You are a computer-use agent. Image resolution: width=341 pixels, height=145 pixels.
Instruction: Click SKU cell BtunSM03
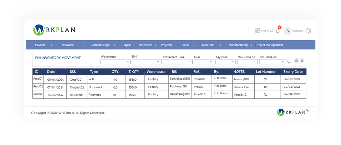[77, 95]
